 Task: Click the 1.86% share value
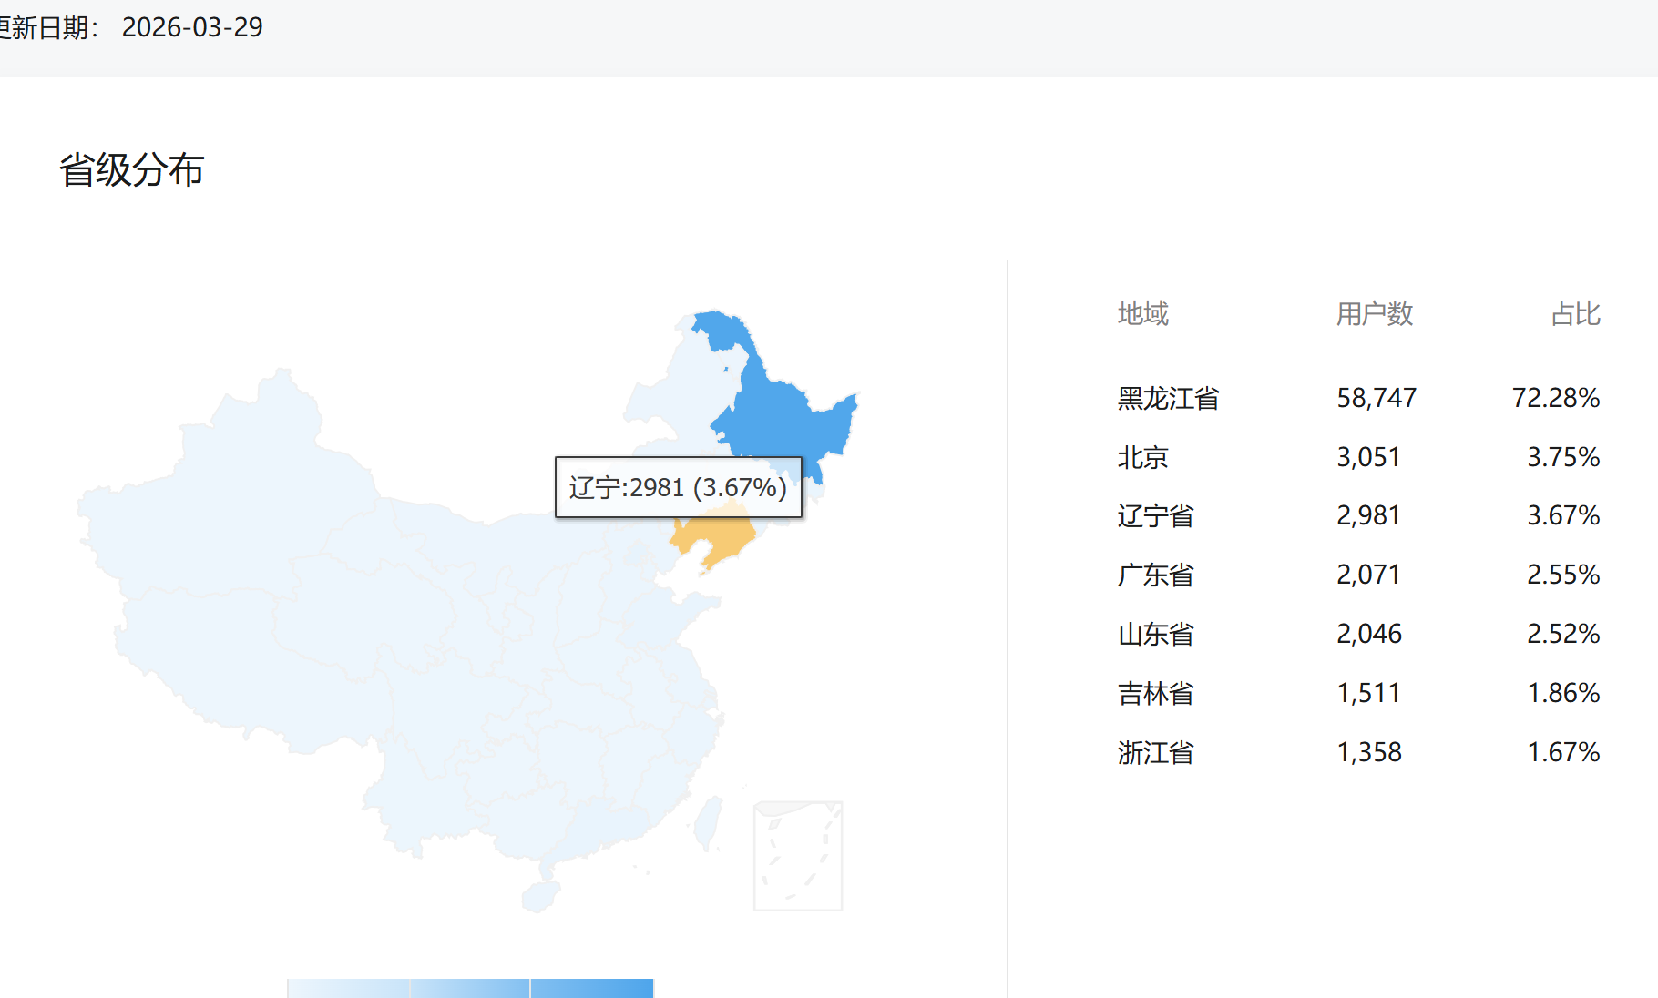coord(1563,693)
